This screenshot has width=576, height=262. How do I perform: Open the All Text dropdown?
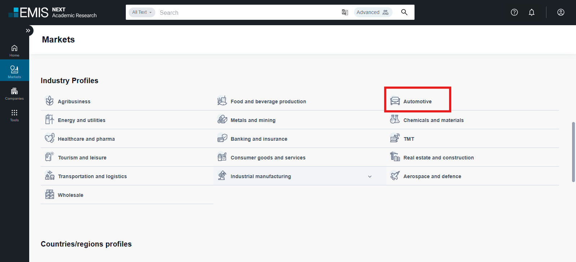tap(142, 12)
